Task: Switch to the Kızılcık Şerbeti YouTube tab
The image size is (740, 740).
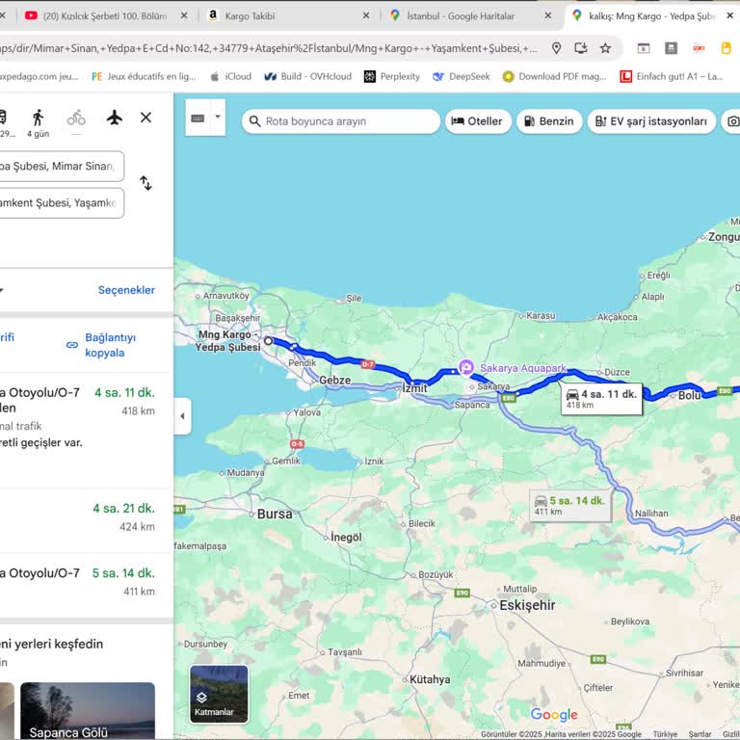Action: tap(104, 16)
